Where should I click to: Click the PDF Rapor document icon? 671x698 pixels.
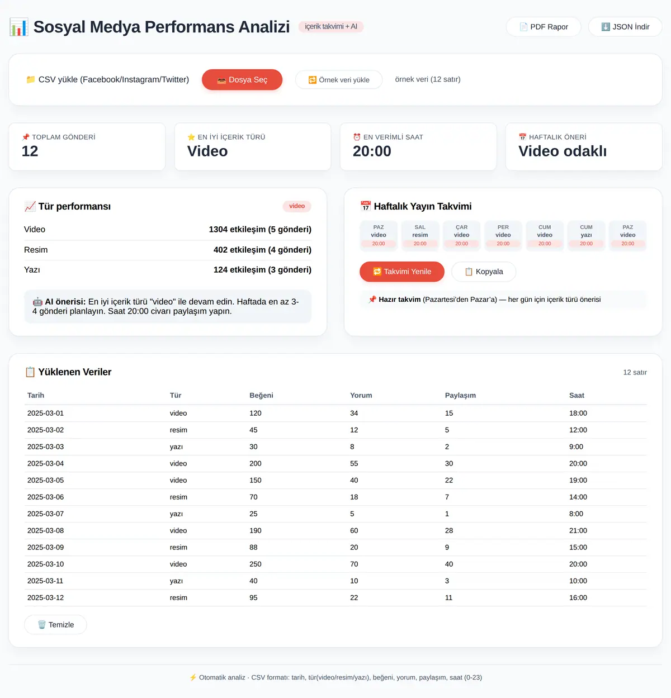point(523,27)
